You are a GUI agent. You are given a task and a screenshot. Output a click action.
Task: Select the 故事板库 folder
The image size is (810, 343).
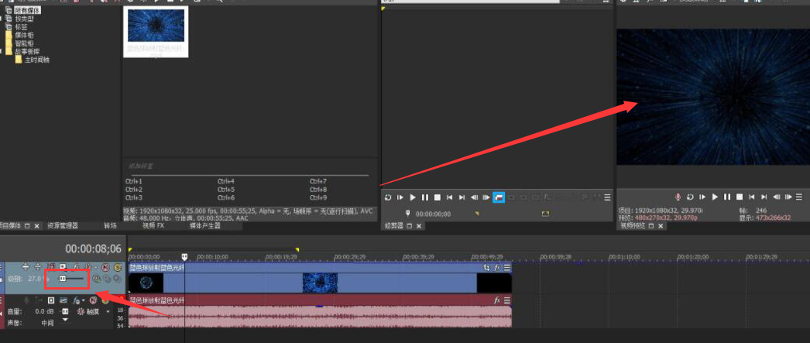click(27, 52)
